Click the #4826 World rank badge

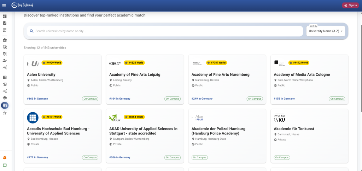point(134,63)
